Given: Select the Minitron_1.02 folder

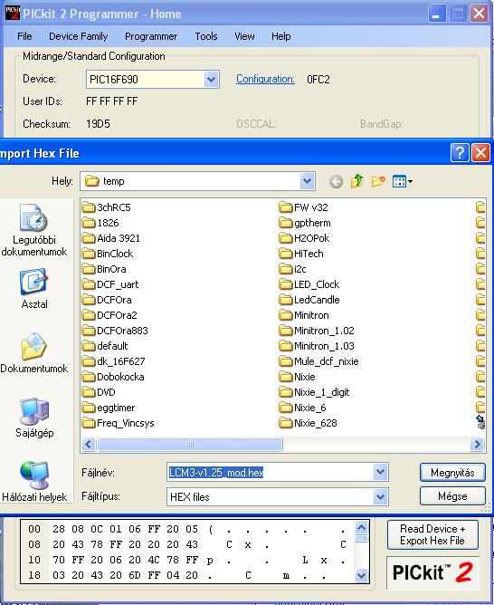Looking at the screenshot, I should click(x=317, y=331).
